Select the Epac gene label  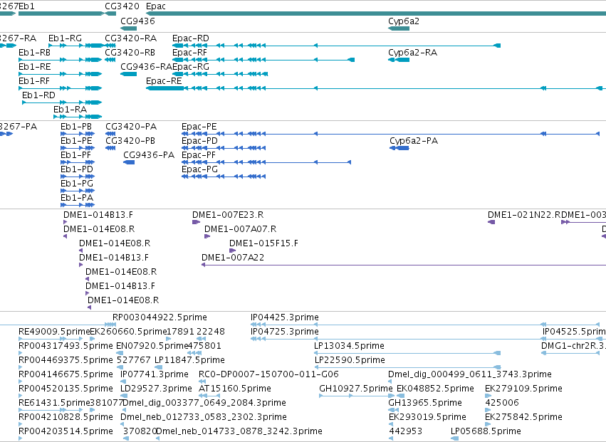coord(156,6)
